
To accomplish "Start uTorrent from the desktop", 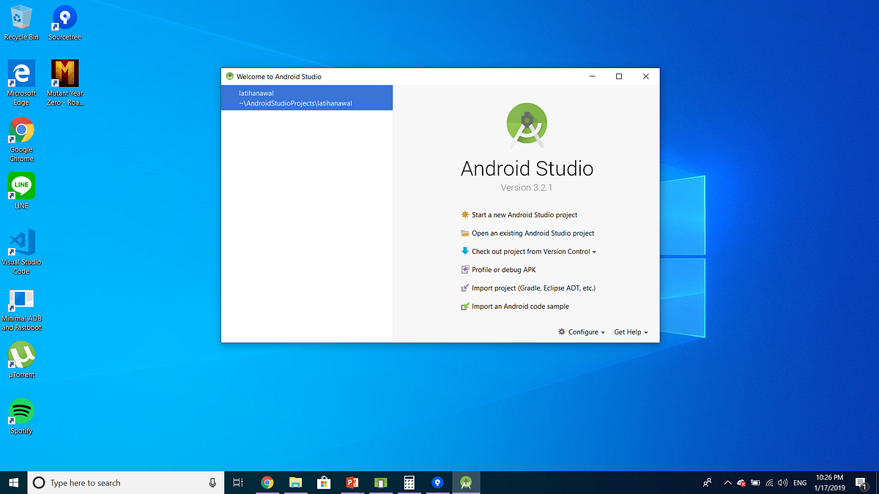I will [21, 353].
